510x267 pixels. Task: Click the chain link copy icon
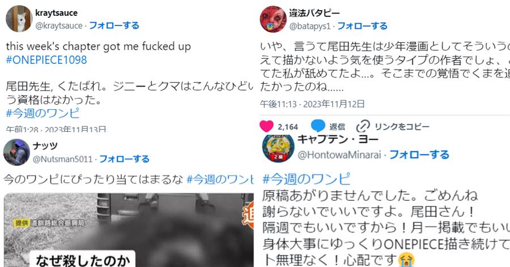click(x=363, y=126)
